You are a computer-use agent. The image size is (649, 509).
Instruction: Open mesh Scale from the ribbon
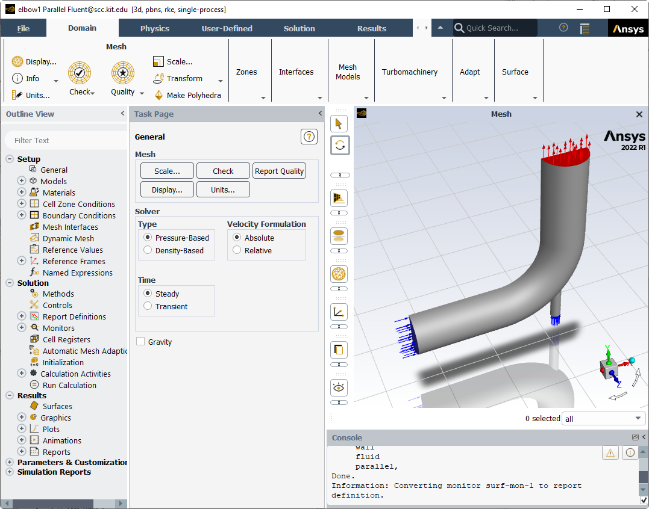172,61
